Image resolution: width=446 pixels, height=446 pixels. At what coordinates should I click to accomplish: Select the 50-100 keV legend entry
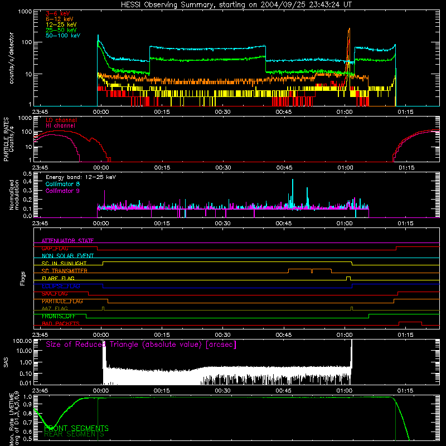tap(63, 36)
